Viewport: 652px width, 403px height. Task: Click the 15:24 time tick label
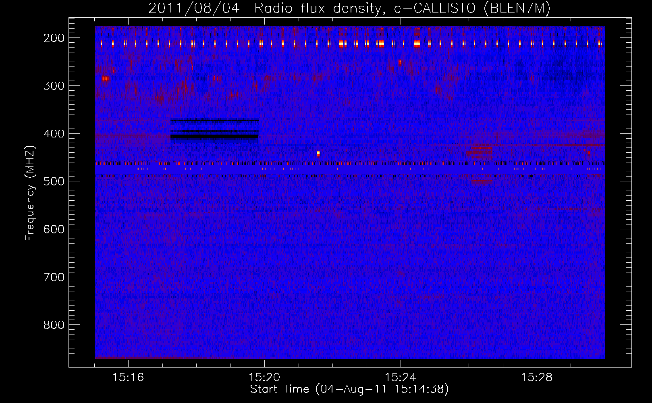pyautogui.click(x=401, y=378)
